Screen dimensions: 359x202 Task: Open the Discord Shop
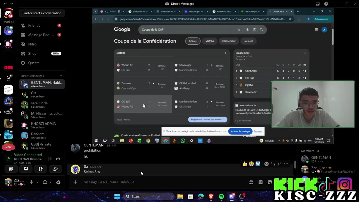[42, 54]
